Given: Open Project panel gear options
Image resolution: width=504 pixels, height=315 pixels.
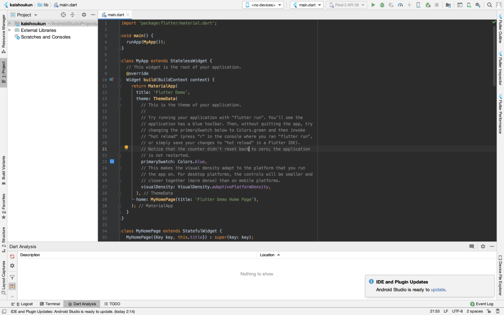Looking at the screenshot, I should click(84, 15).
